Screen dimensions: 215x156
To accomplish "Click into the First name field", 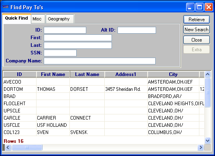I will 78,38.
